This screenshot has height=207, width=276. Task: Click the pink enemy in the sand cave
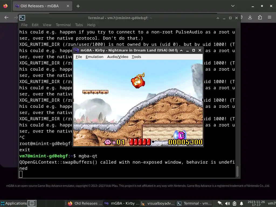pyautogui.click(x=180, y=135)
